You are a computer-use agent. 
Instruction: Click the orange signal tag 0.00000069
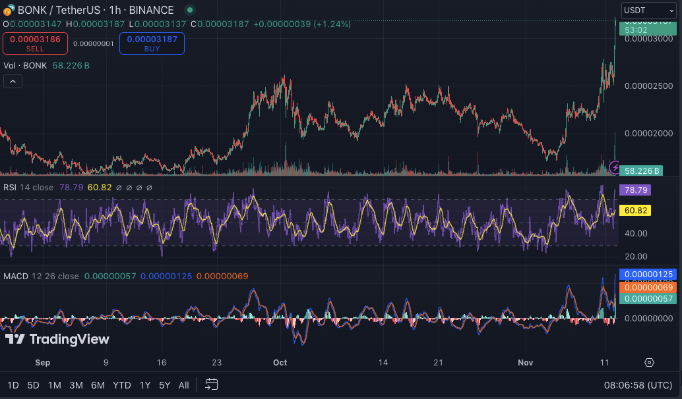(648, 288)
